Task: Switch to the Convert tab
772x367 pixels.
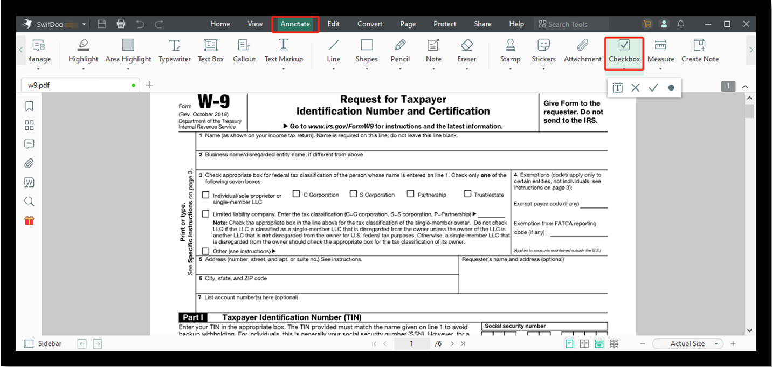Action: click(x=370, y=24)
